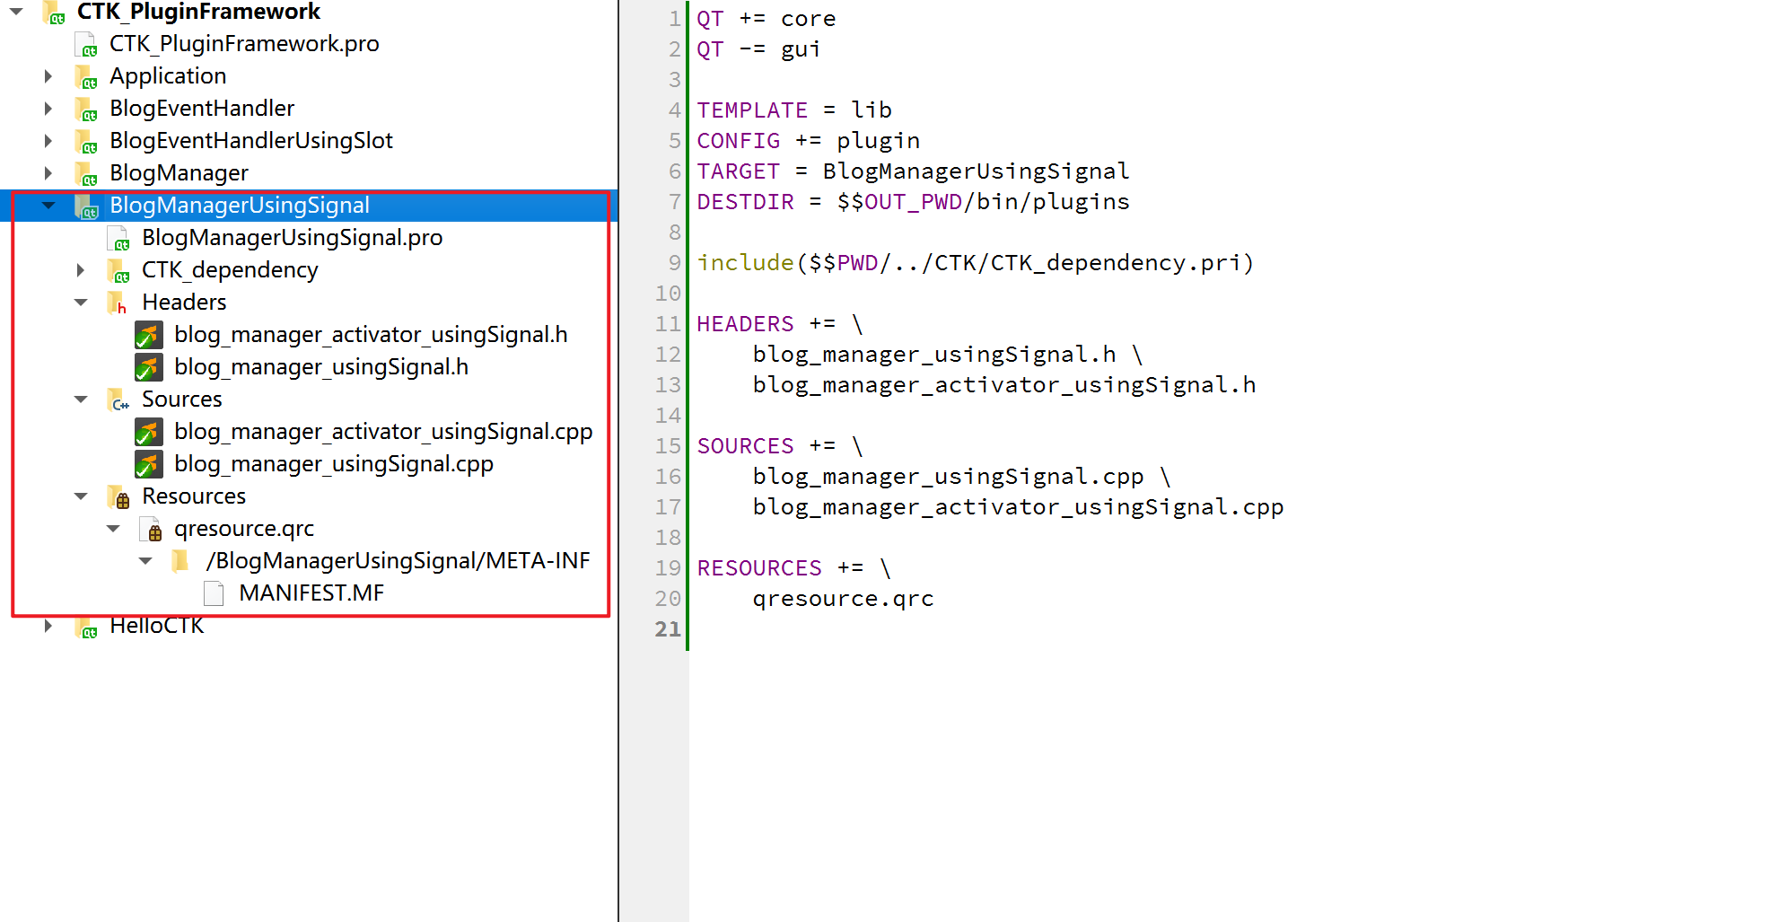This screenshot has width=1787, height=922.
Task: Click the blog_manager_usingSignal.cpp file icon
Action: 149,464
